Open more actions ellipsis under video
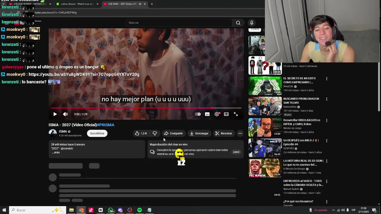Screen dimensions: 381x214 click(x=240, y=133)
